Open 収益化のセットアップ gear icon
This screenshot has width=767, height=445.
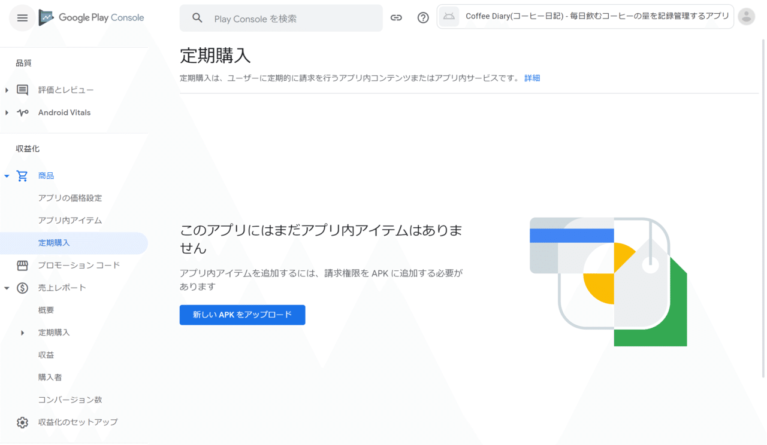tap(22, 422)
